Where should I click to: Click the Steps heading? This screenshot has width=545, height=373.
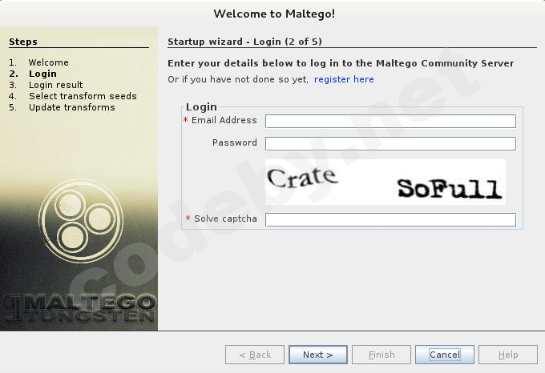(x=23, y=42)
